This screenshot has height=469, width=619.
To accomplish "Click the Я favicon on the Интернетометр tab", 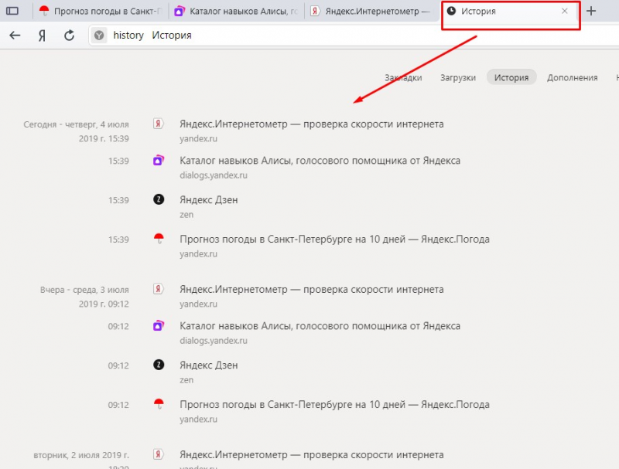I will click(x=315, y=11).
